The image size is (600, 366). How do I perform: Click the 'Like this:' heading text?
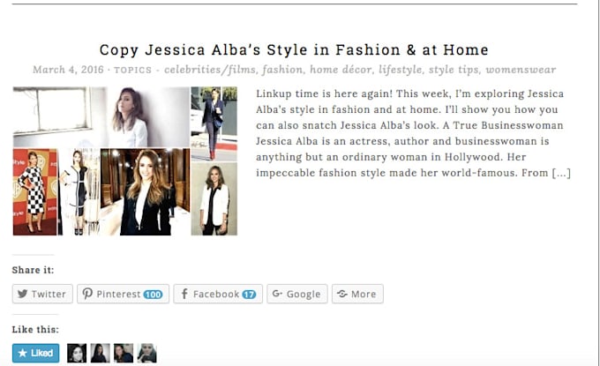(x=35, y=329)
